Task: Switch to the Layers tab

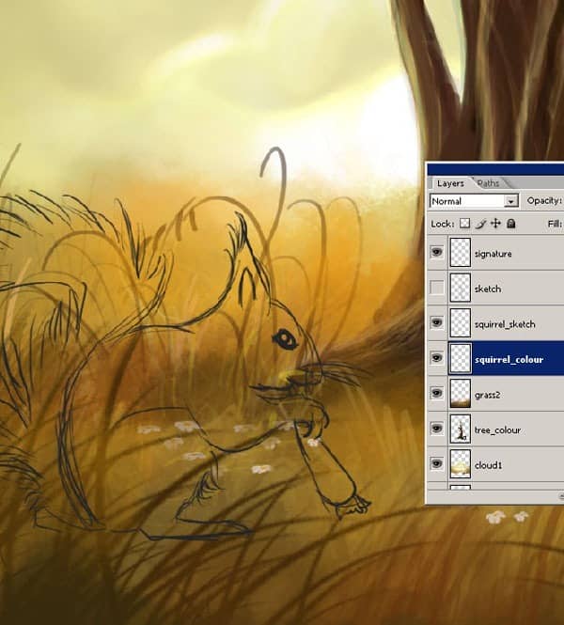Action: pos(450,183)
